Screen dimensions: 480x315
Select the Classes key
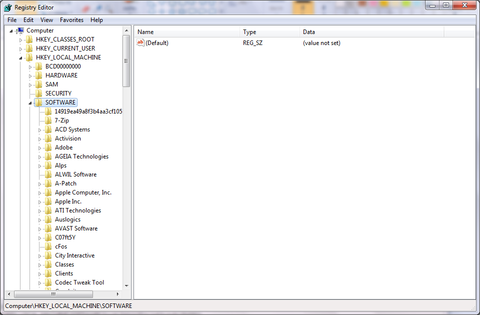pos(64,264)
